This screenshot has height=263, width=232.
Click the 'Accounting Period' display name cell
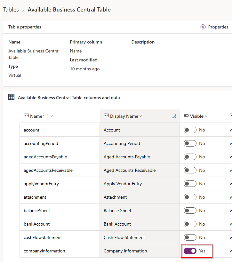tap(140, 143)
